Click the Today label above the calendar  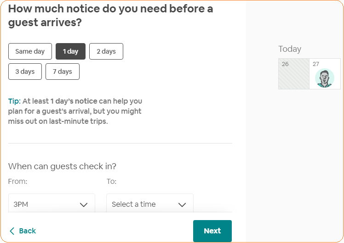(x=290, y=49)
